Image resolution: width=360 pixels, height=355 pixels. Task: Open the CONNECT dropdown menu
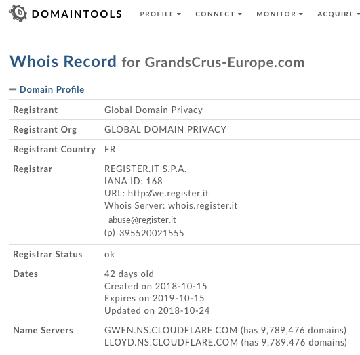coord(218,14)
